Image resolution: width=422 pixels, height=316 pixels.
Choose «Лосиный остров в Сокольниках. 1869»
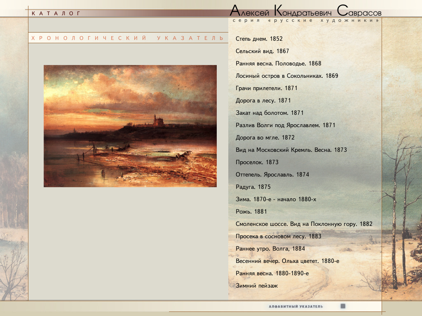(287, 76)
